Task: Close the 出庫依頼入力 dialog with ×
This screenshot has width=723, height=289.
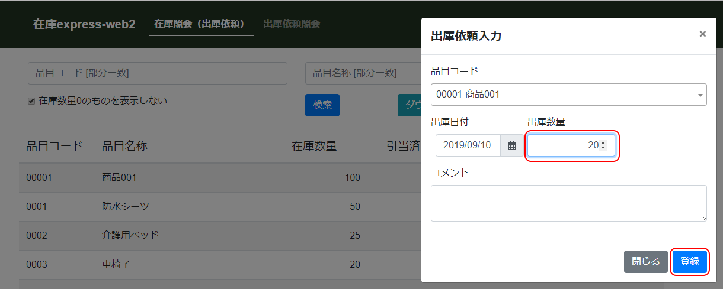Action: coord(702,34)
